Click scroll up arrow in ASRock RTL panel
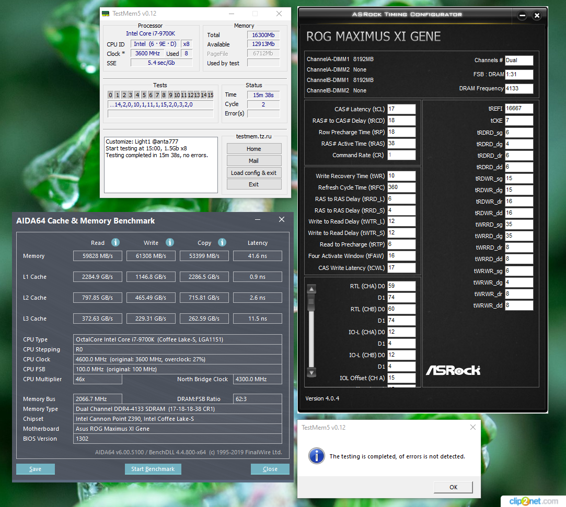 point(311,289)
